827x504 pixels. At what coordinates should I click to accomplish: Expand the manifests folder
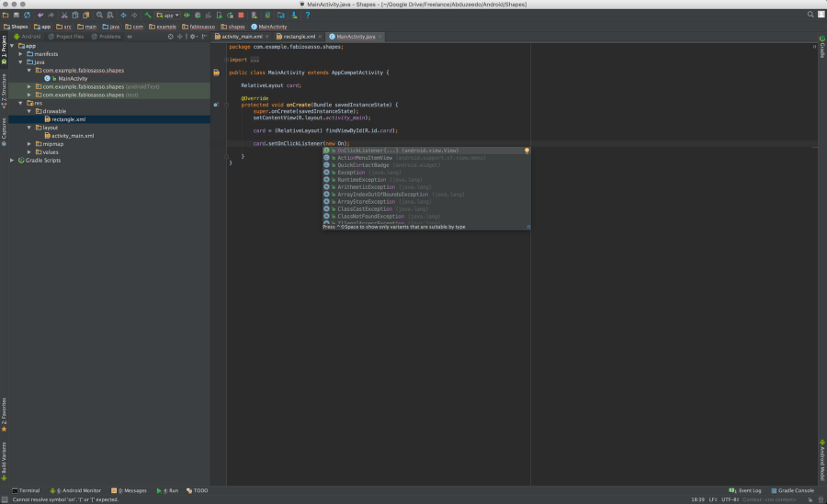20,54
